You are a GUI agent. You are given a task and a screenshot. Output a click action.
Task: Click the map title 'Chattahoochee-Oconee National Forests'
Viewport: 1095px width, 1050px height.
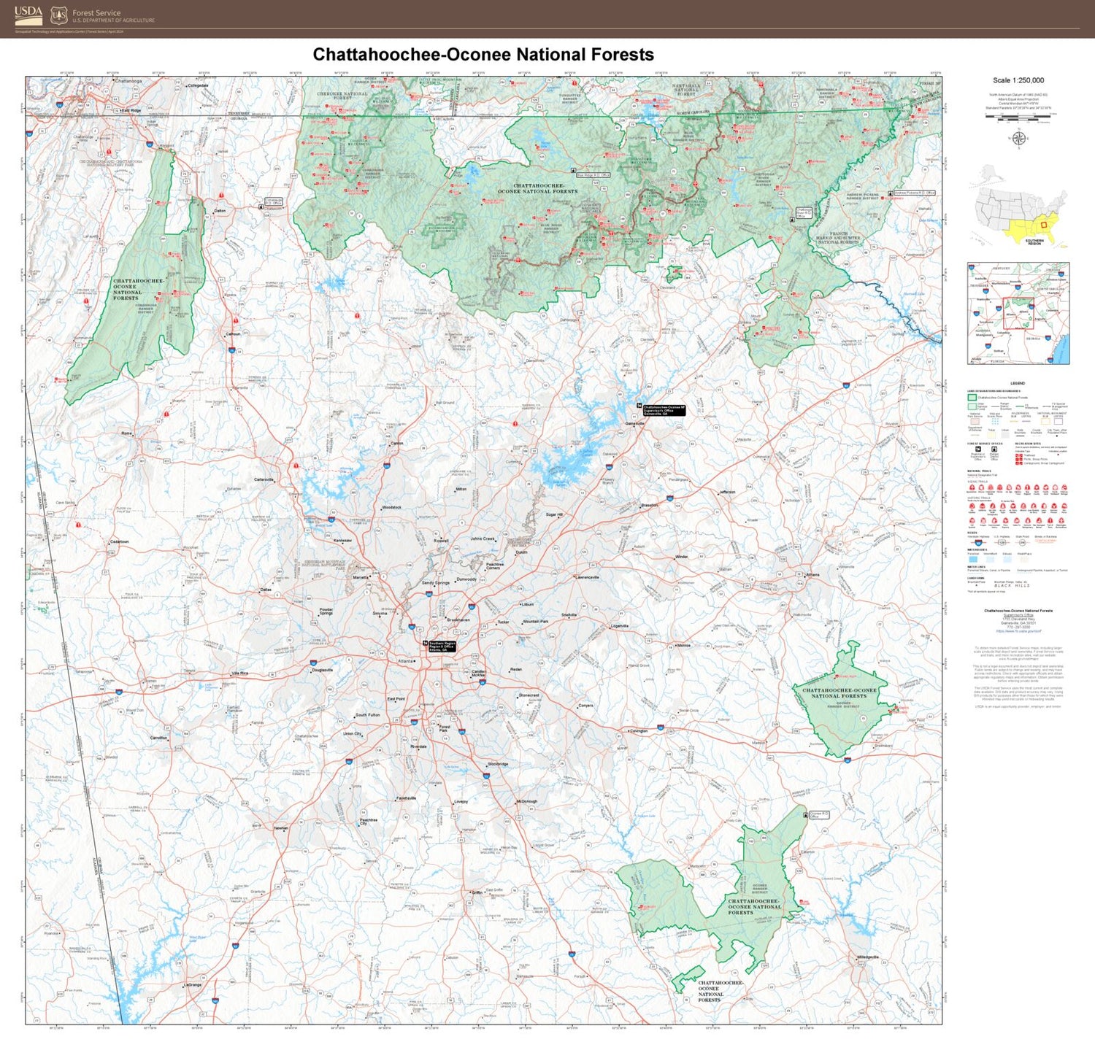[x=483, y=55]
